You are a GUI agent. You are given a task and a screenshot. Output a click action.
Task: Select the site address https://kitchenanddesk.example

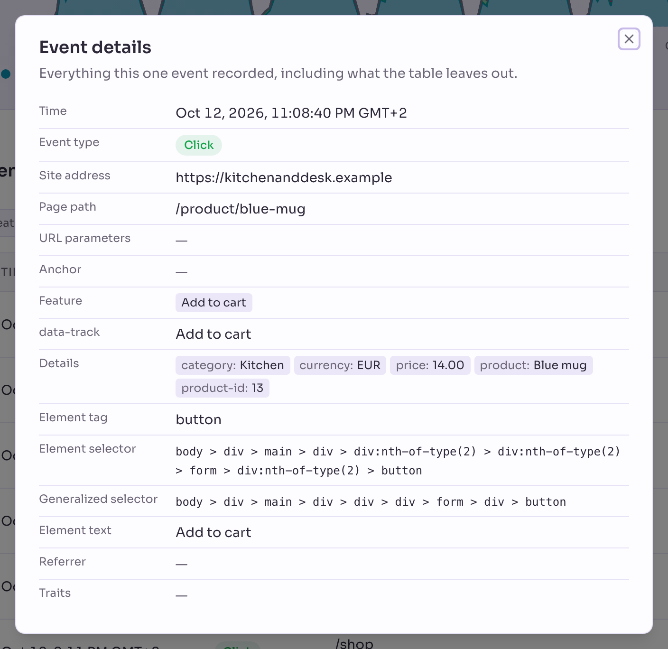(x=284, y=177)
